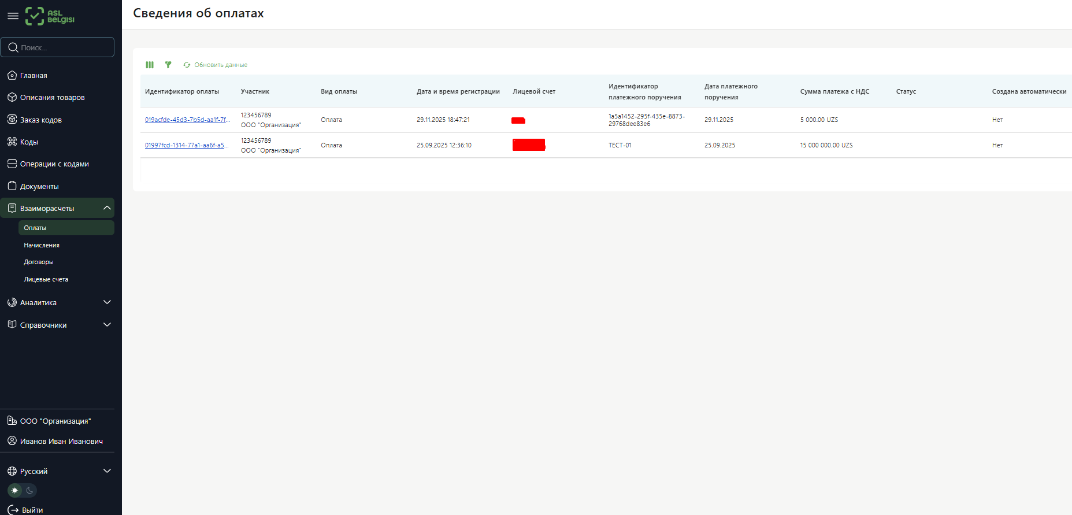
Task: Expand the Справочники chevron
Action: (107, 325)
